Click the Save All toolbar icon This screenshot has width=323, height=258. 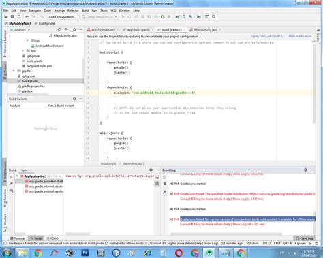click(x=12, y=17)
